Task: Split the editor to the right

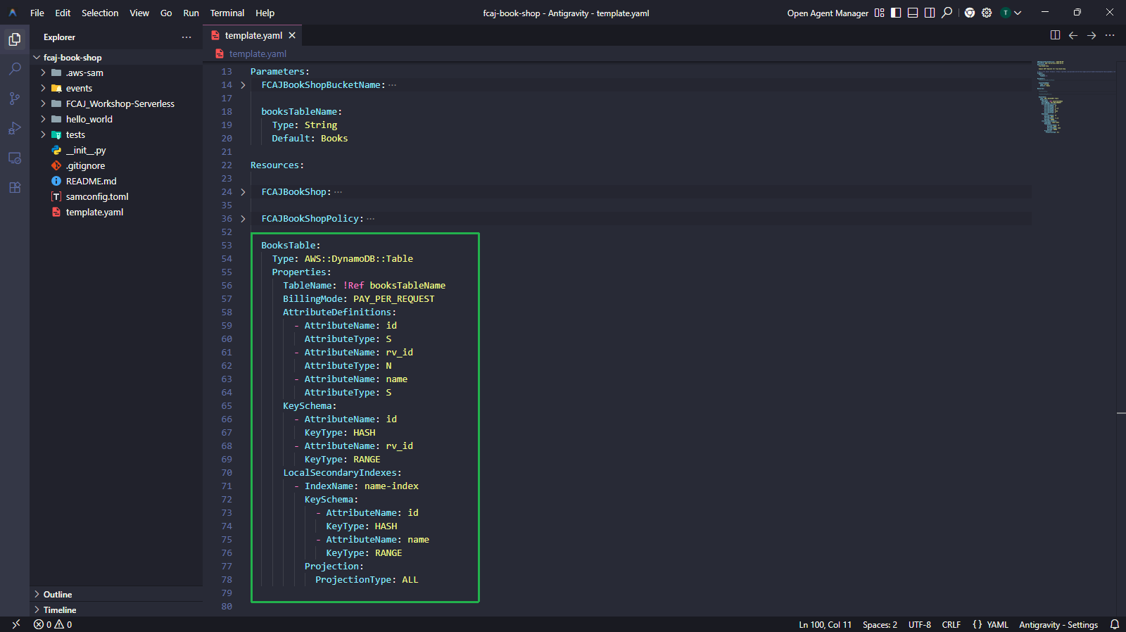Action: pyautogui.click(x=1055, y=35)
